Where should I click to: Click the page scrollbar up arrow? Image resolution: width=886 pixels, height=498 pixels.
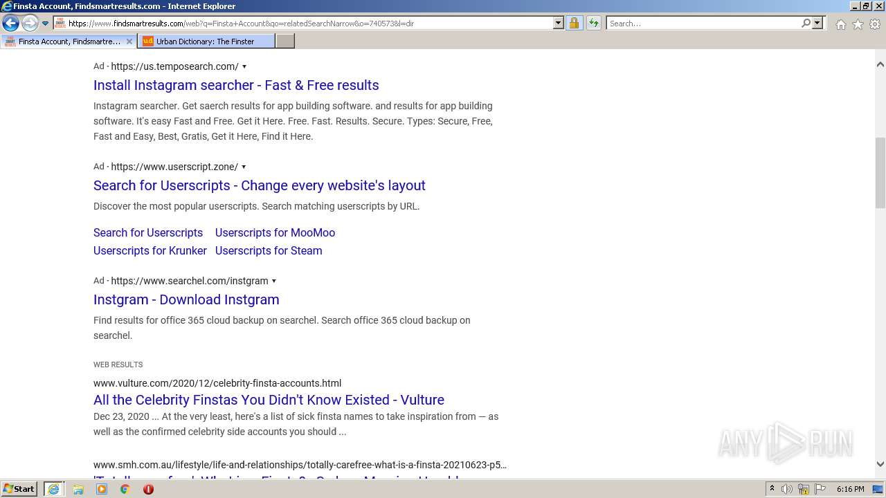coord(880,64)
